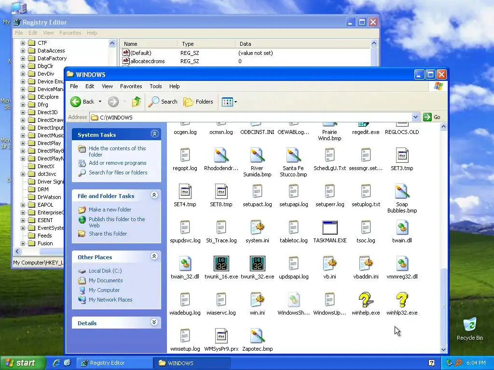494x370 pixels.
Task: Select the River Sumida.bmp icon
Action: coord(258,155)
